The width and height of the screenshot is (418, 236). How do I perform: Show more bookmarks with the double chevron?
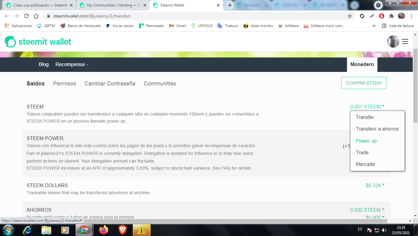click(x=374, y=26)
